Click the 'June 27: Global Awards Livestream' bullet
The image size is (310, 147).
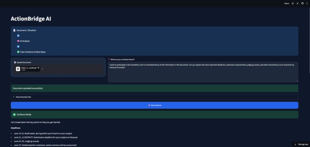click(x=45, y=145)
